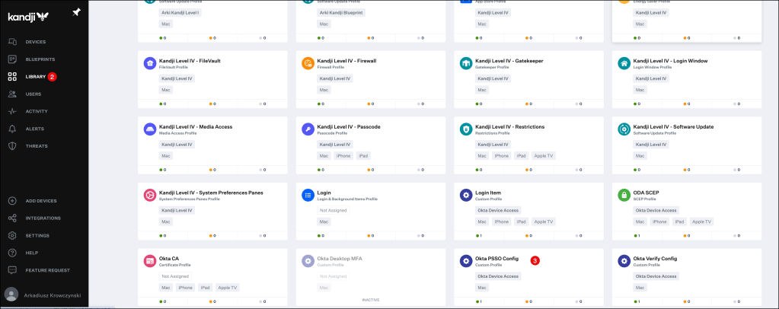Open the Integrations page
The height and width of the screenshot is (309, 779).
click(x=43, y=218)
